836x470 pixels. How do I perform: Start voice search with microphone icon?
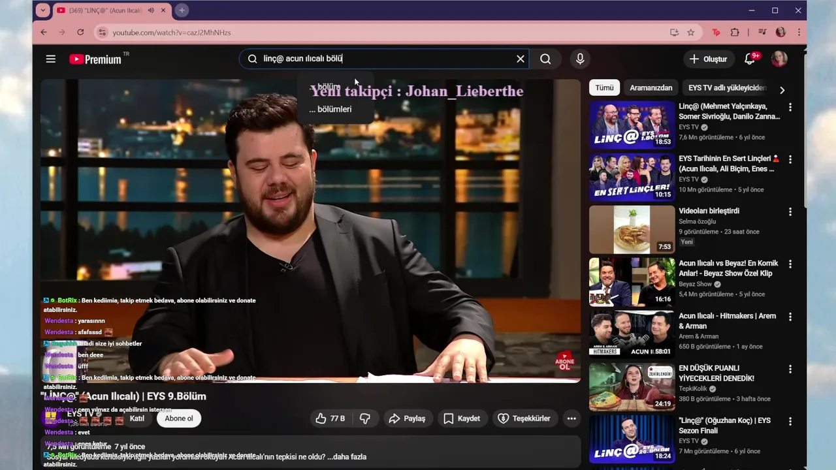click(580, 59)
